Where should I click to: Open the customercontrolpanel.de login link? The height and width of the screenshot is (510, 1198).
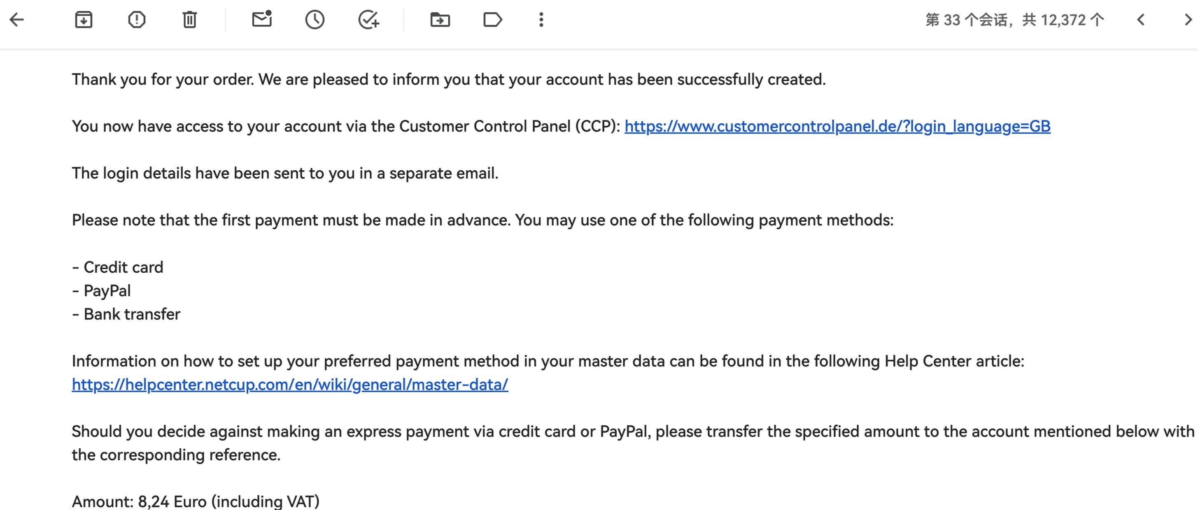pyautogui.click(x=837, y=126)
